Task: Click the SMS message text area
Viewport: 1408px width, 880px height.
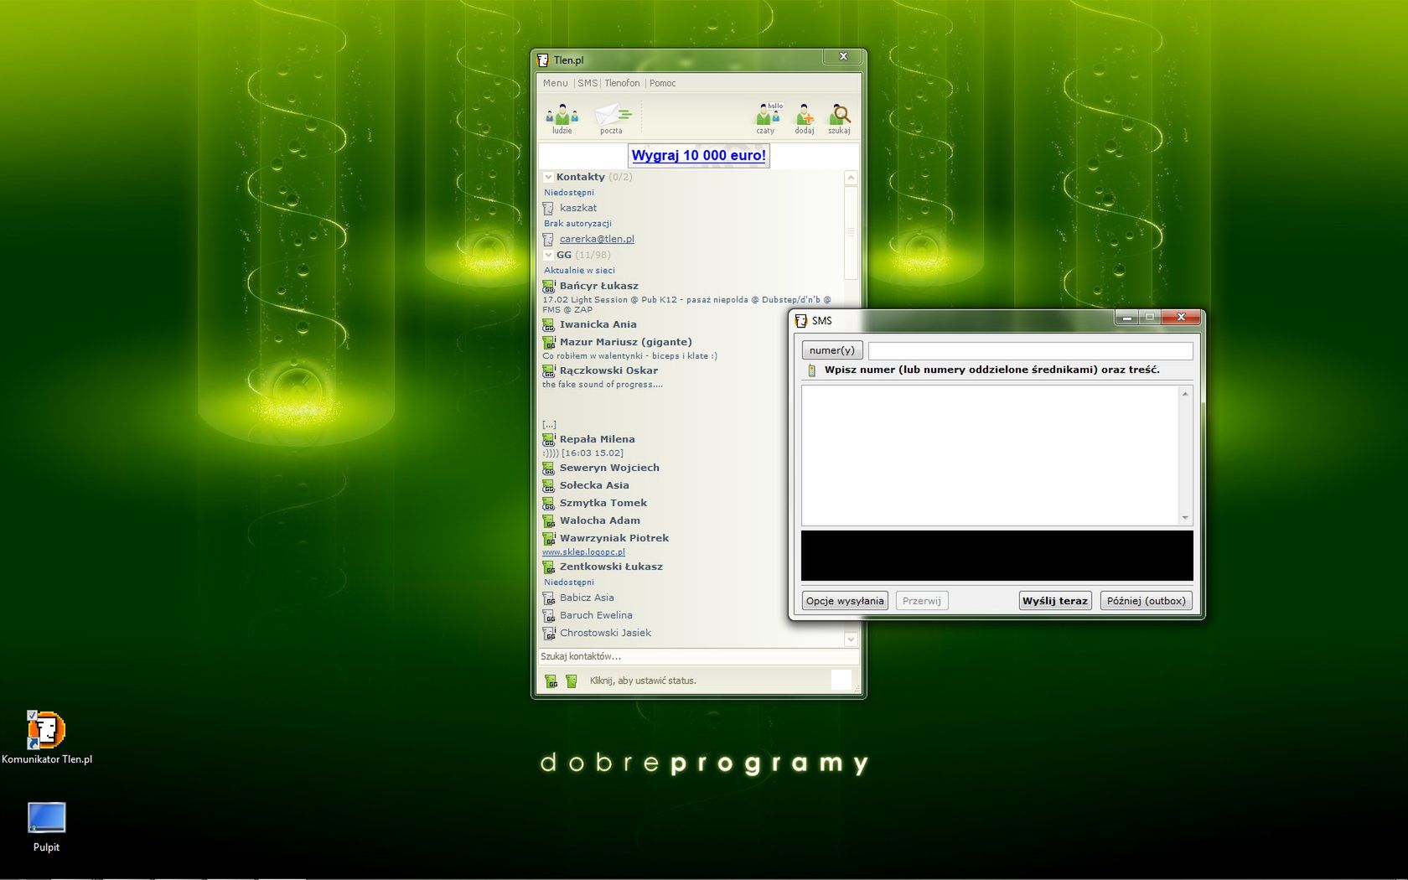Action: pos(991,455)
